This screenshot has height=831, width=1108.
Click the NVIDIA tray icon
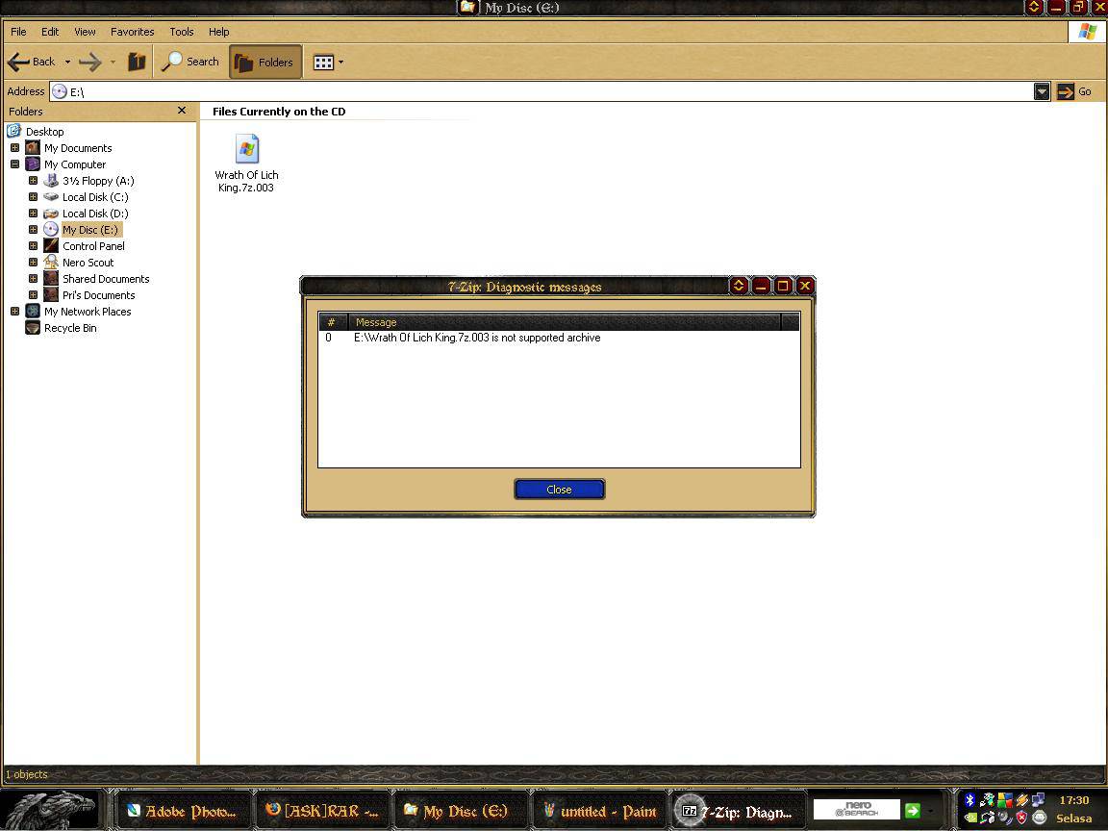click(x=970, y=818)
